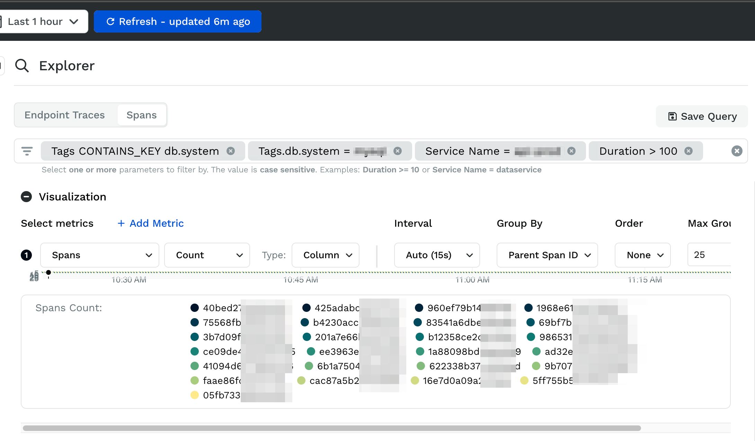Hide the 1968e61 series via legend dot
Image resolution: width=755 pixels, height=441 pixels.
coord(528,308)
